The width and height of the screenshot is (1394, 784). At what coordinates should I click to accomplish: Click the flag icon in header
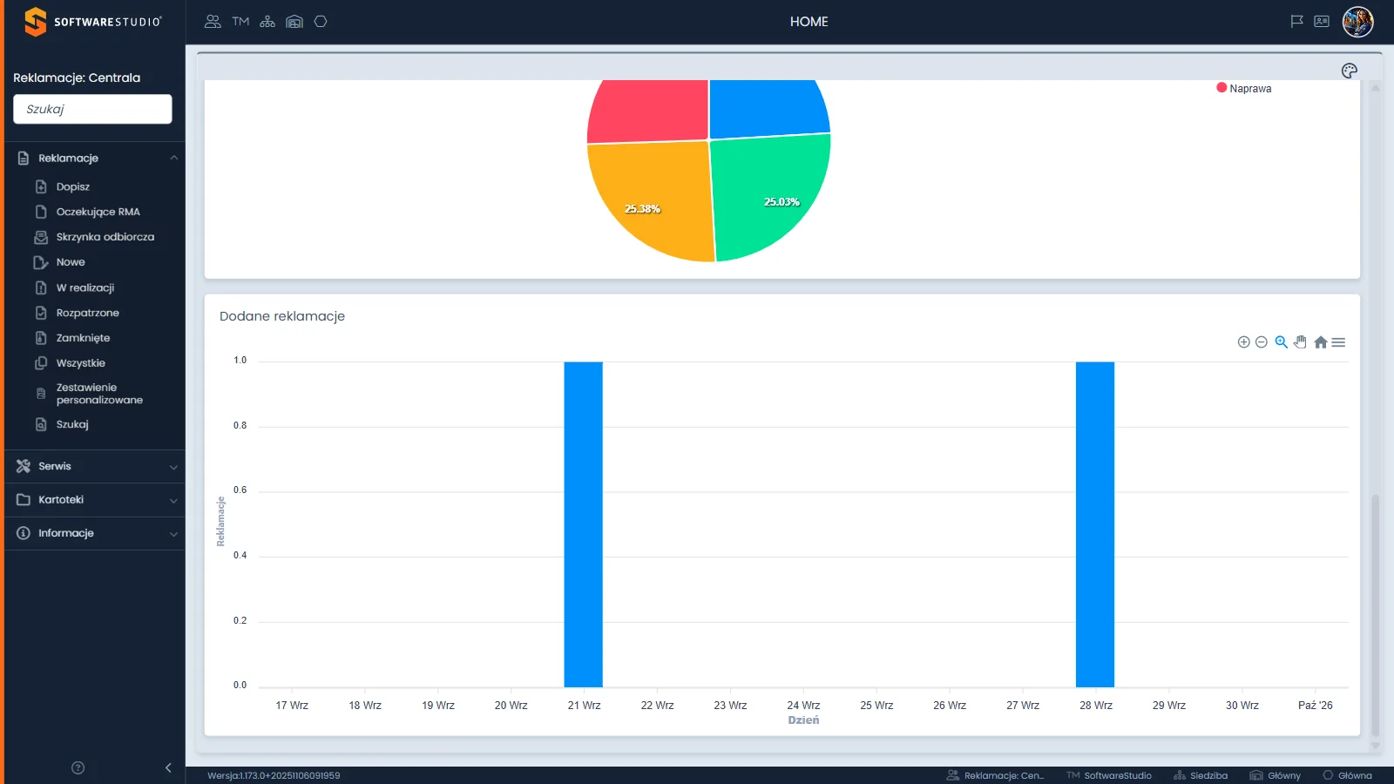tap(1296, 22)
